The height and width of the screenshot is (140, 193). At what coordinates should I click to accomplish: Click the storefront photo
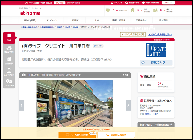pos(75,104)
